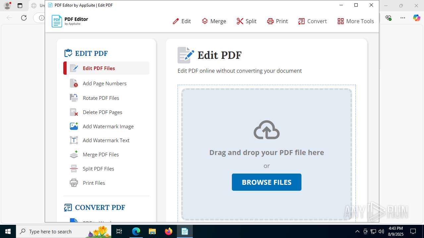The height and width of the screenshot is (238, 424).
Task: Click the printer Print icon in top navigation
Action: 270,21
